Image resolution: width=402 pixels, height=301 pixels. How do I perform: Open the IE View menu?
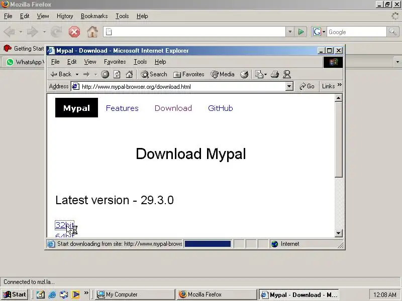coord(90,62)
